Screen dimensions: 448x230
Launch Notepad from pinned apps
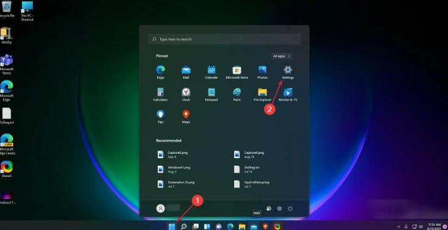[211, 95]
